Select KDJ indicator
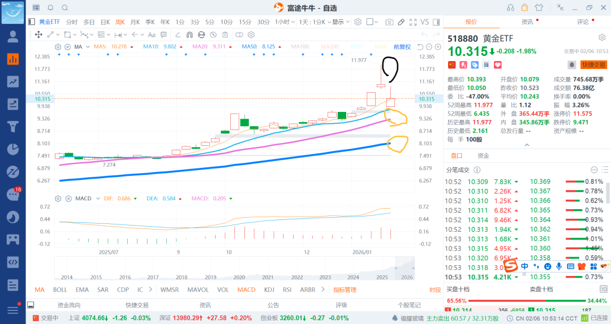Image resolution: width=611 pixels, height=324 pixels. click(x=269, y=290)
